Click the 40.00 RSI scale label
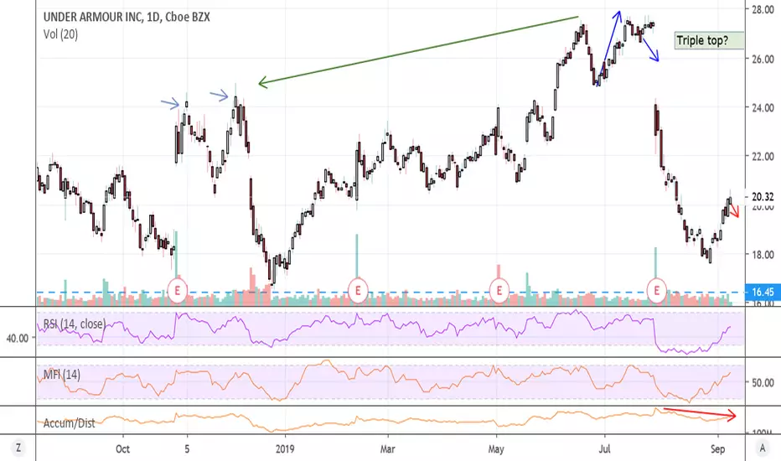Image resolution: width=781 pixels, height=461 pixels. pos(18,339)
